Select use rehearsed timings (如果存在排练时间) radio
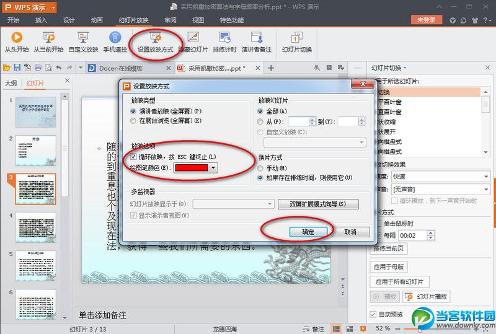This screenshot has height=334, width=496. pos(260,177)
